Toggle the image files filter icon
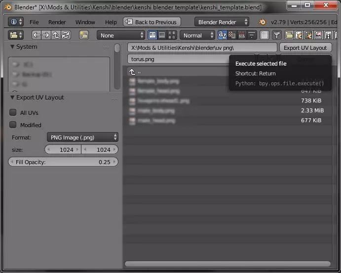341x273 pixels. click(x=318, y=35)
